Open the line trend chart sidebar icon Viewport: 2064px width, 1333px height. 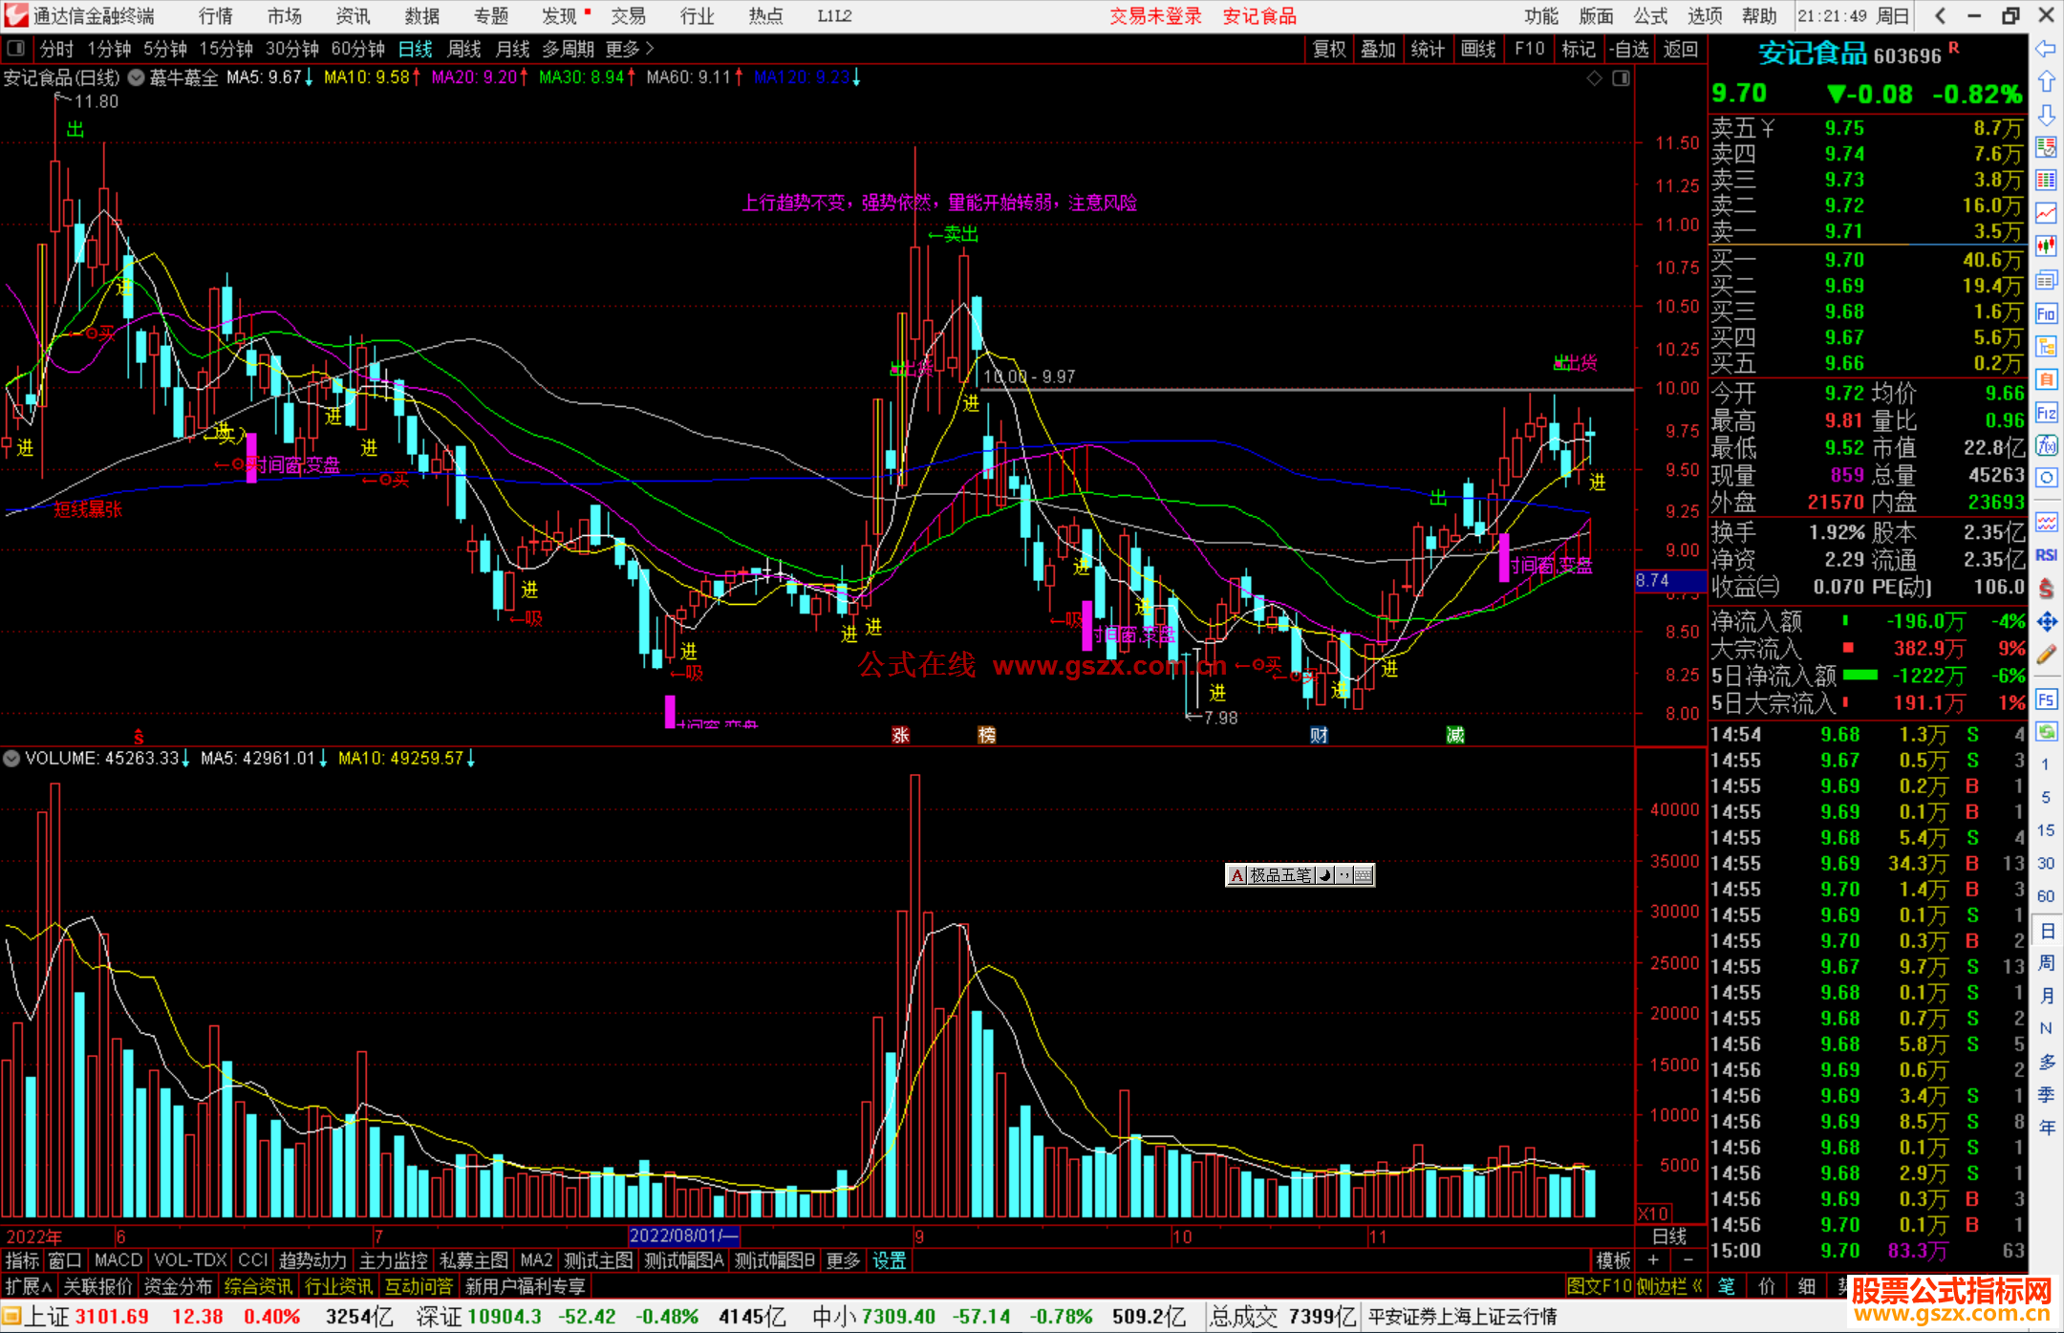(2046, 212)
